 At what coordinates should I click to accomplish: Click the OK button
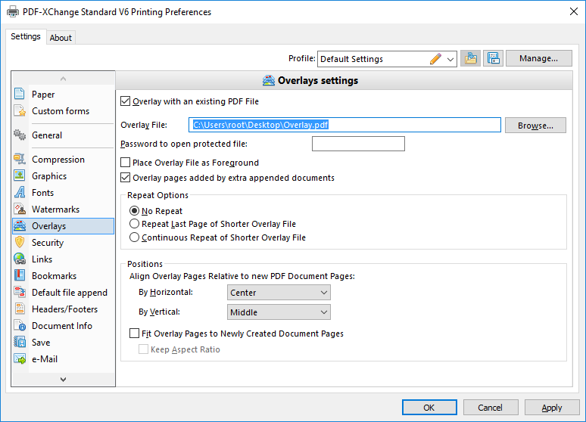click(429, 408)
